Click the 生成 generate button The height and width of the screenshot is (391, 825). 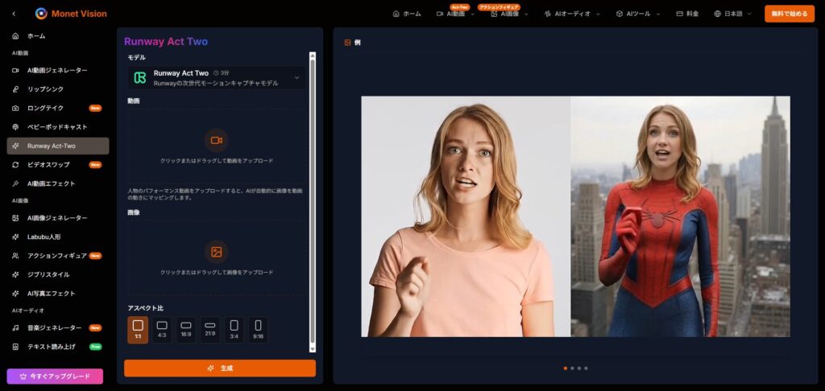pos(219,368)
